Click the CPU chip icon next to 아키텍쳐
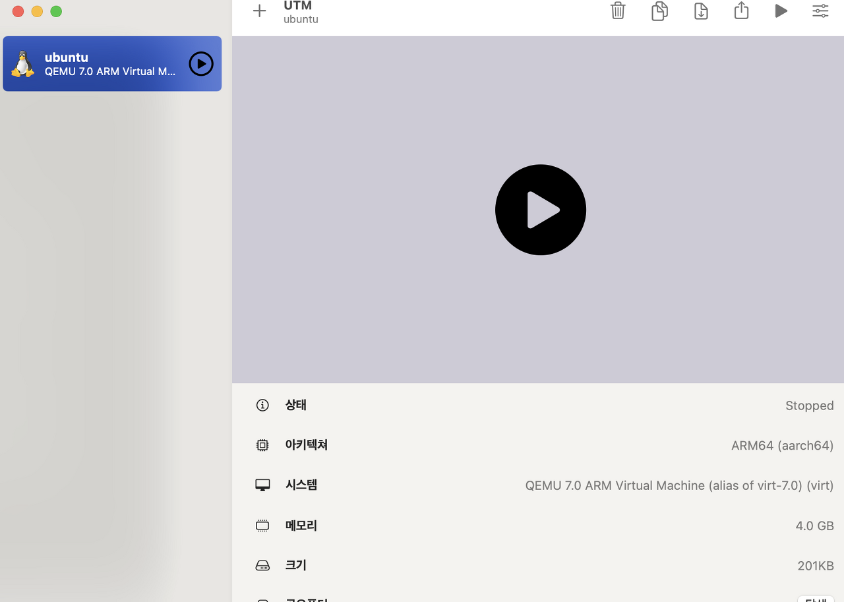Image resolution: width=844 pixels, height=602 pixels. [x=262, y=445]
